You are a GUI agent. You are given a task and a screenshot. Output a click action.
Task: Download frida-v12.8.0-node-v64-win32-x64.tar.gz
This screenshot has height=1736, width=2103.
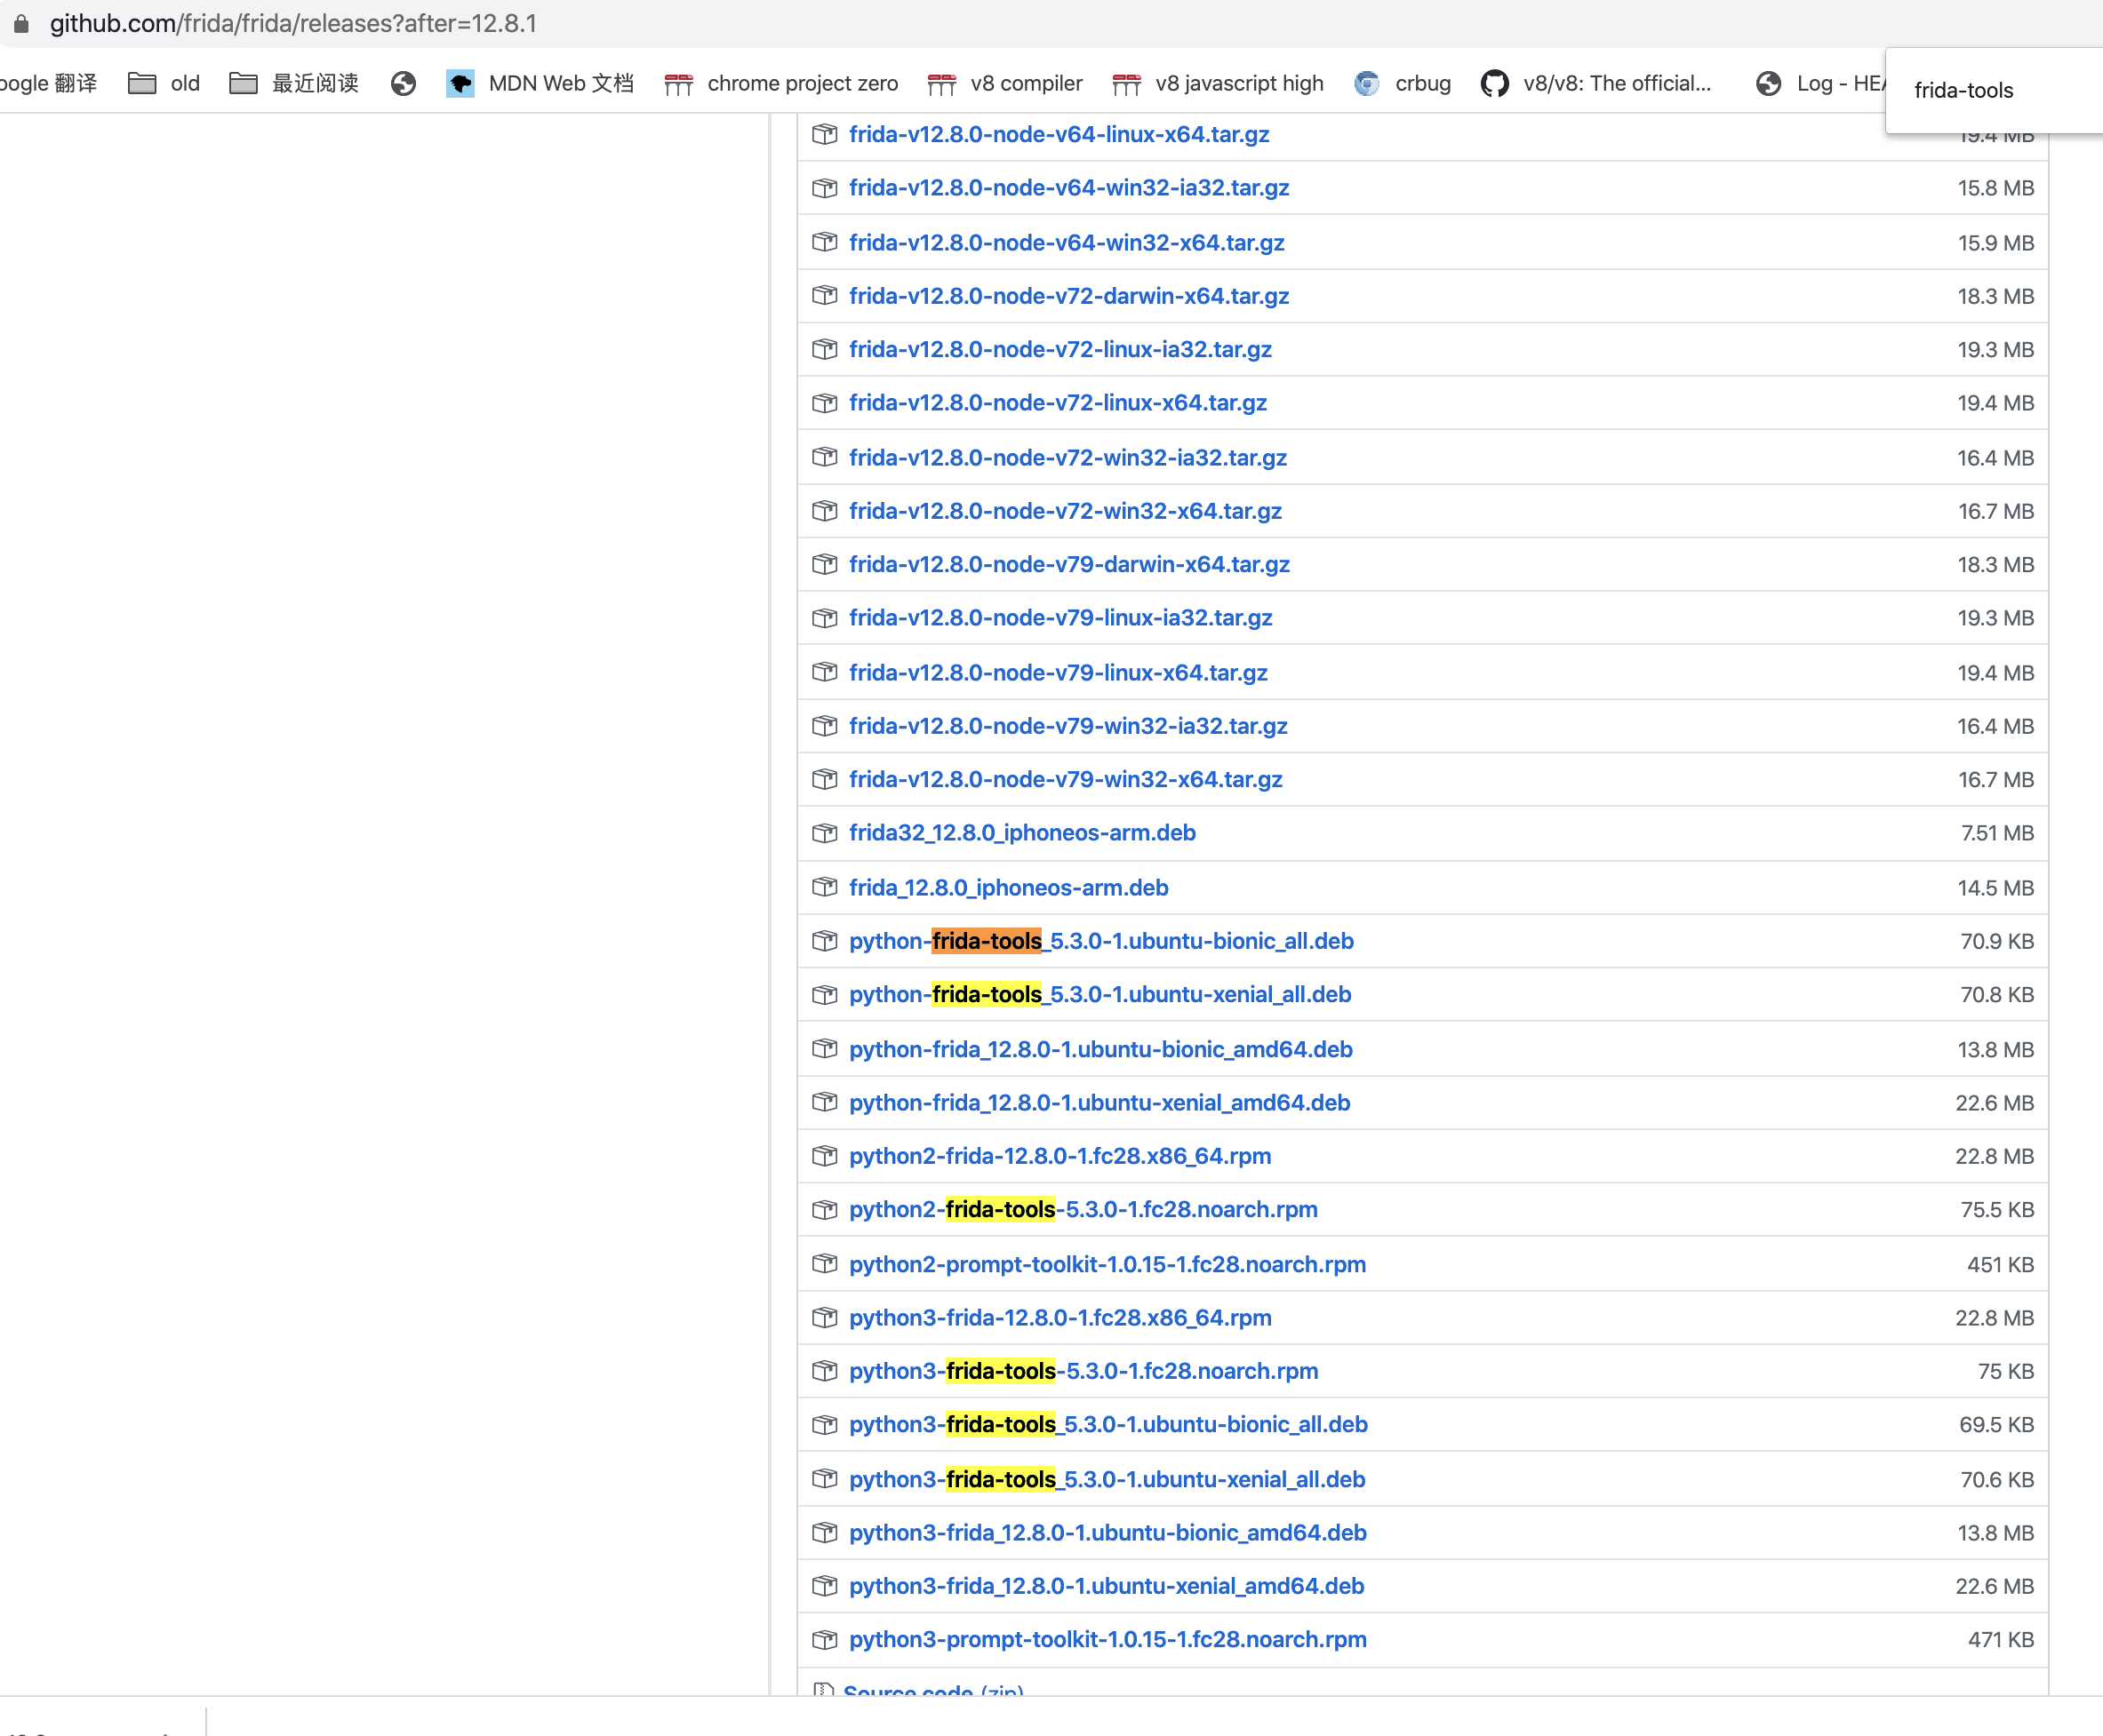point(1067,242)
